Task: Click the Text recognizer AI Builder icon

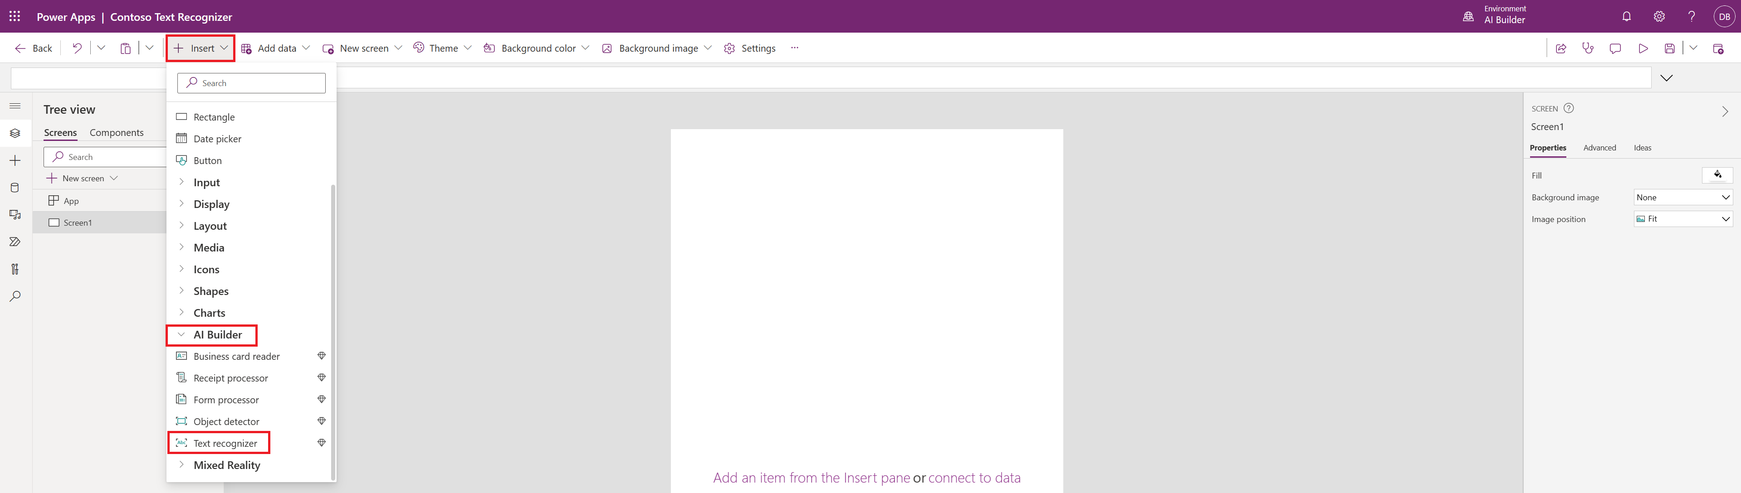Action: (181, 443)
